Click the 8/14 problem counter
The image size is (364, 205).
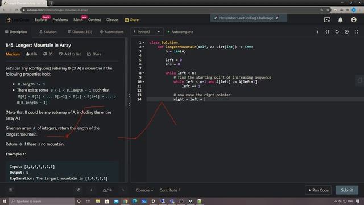coord(107,190)
